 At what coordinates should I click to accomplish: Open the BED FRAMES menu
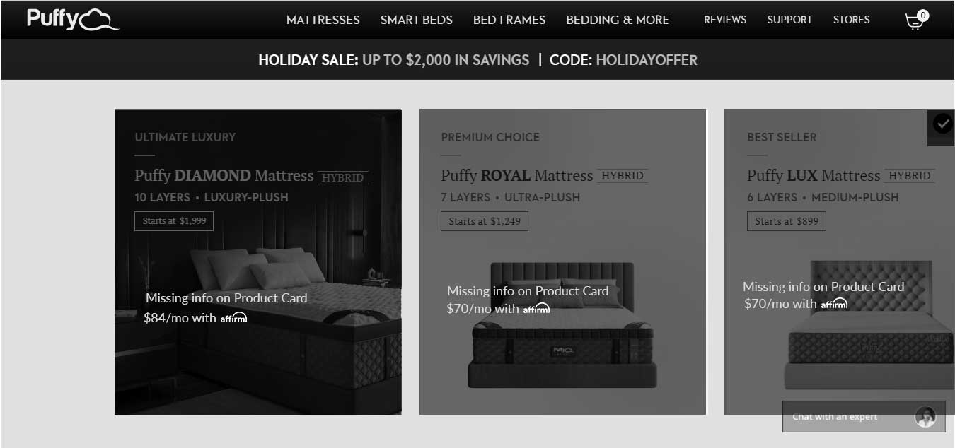(509, 20)
